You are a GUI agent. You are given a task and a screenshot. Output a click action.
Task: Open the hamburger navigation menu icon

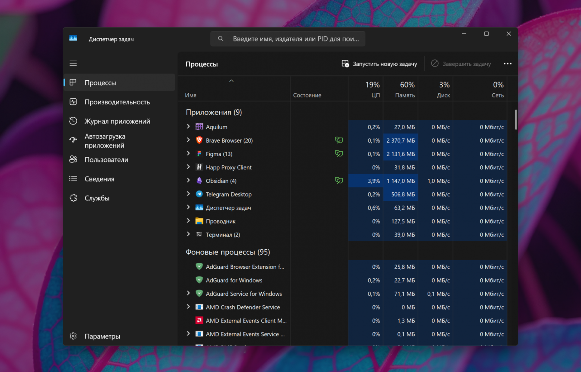[73, 63]
